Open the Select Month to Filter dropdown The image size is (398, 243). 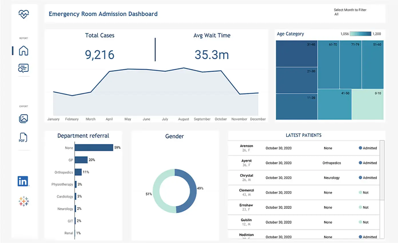[350, 12]
